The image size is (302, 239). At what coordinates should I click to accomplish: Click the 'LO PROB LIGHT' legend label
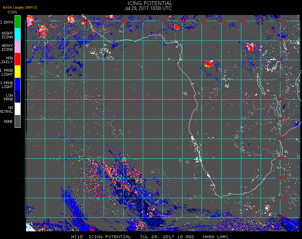[x=6, y=85]
